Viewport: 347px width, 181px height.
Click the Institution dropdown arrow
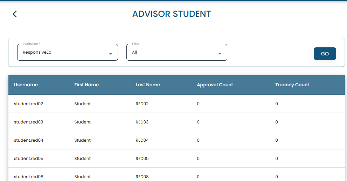click(x=111, y=54)
